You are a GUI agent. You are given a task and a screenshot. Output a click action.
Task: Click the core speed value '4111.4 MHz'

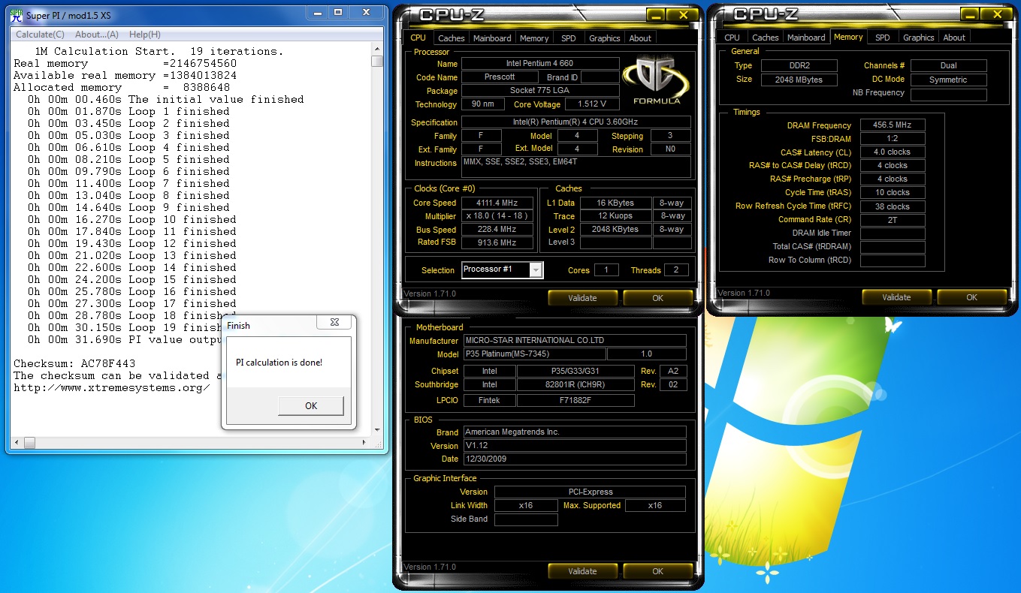pos(497,203)
